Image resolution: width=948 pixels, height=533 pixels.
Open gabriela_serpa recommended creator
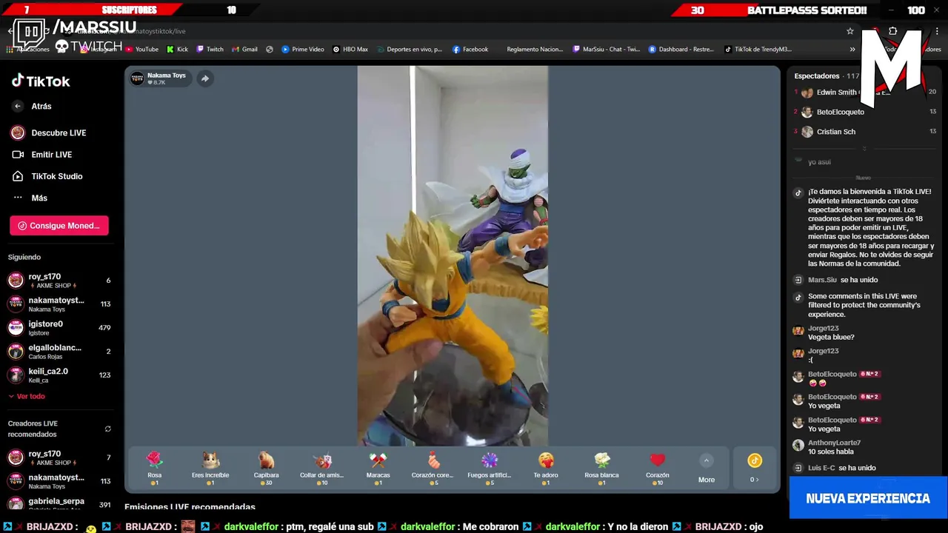(59, 503)
